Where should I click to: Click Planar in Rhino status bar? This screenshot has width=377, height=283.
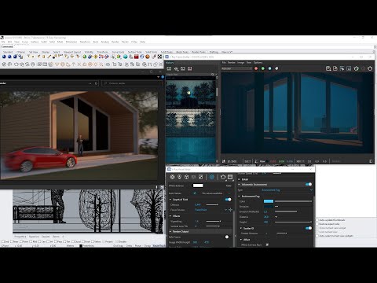click(x=138, y=246)
